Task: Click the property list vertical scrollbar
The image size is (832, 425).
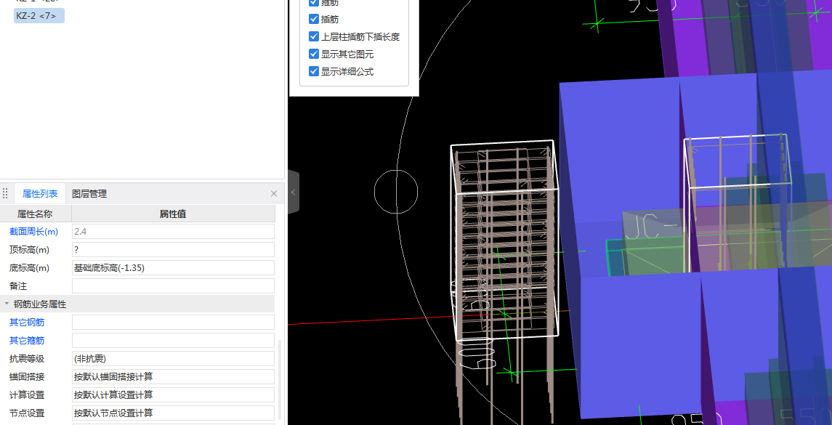Action: pos(280,378)
